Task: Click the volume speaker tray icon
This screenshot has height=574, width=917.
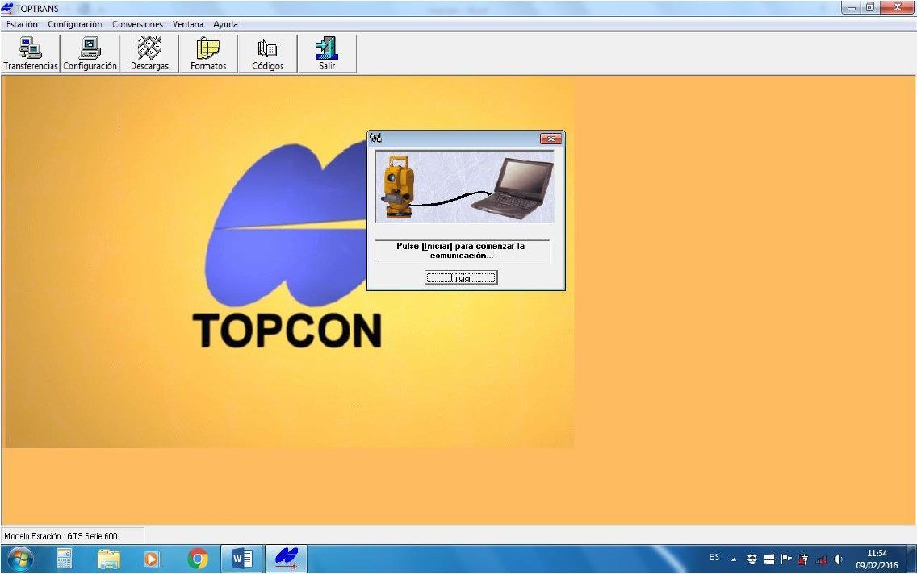Action: tap(838, 559)
